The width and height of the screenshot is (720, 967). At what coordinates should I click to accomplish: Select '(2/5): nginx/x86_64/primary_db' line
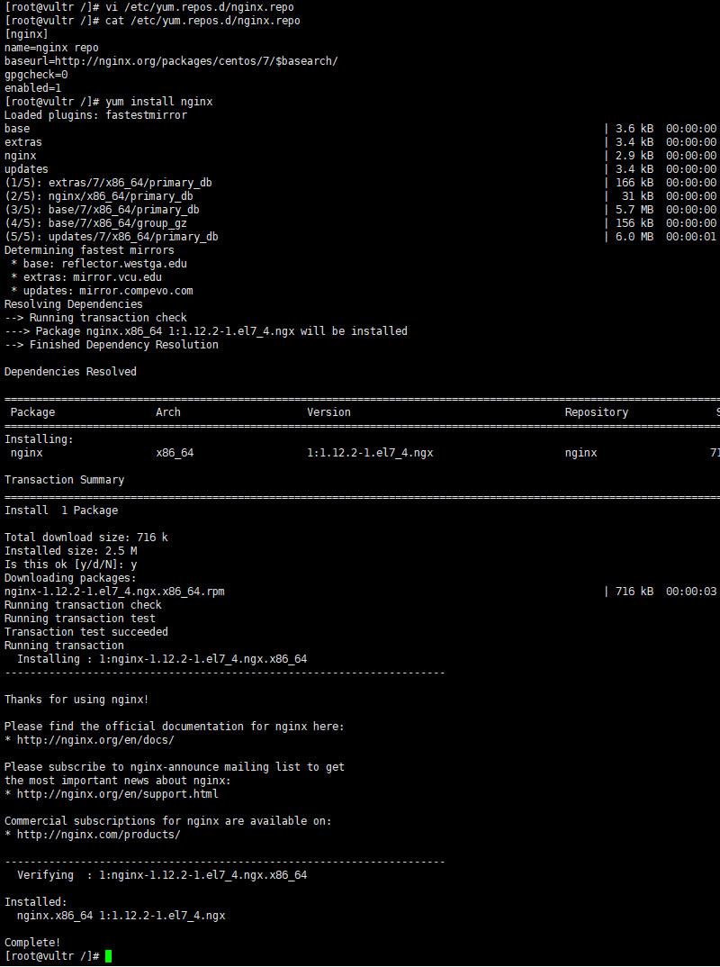pyautogui.click(x=99, y=196)
